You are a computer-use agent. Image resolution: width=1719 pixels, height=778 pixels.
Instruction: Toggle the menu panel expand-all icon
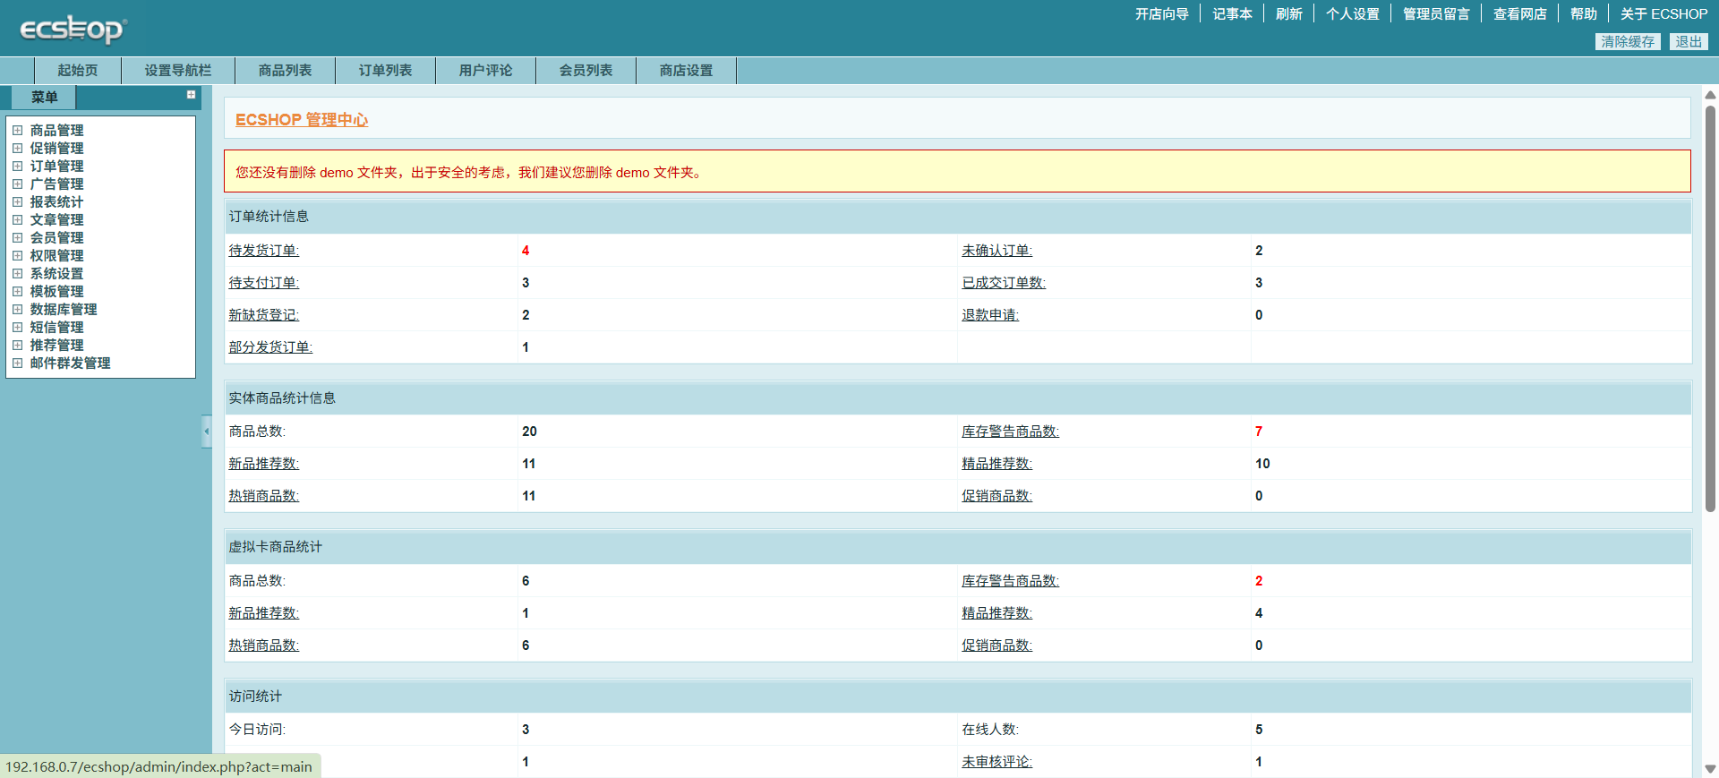click(191, 95)
